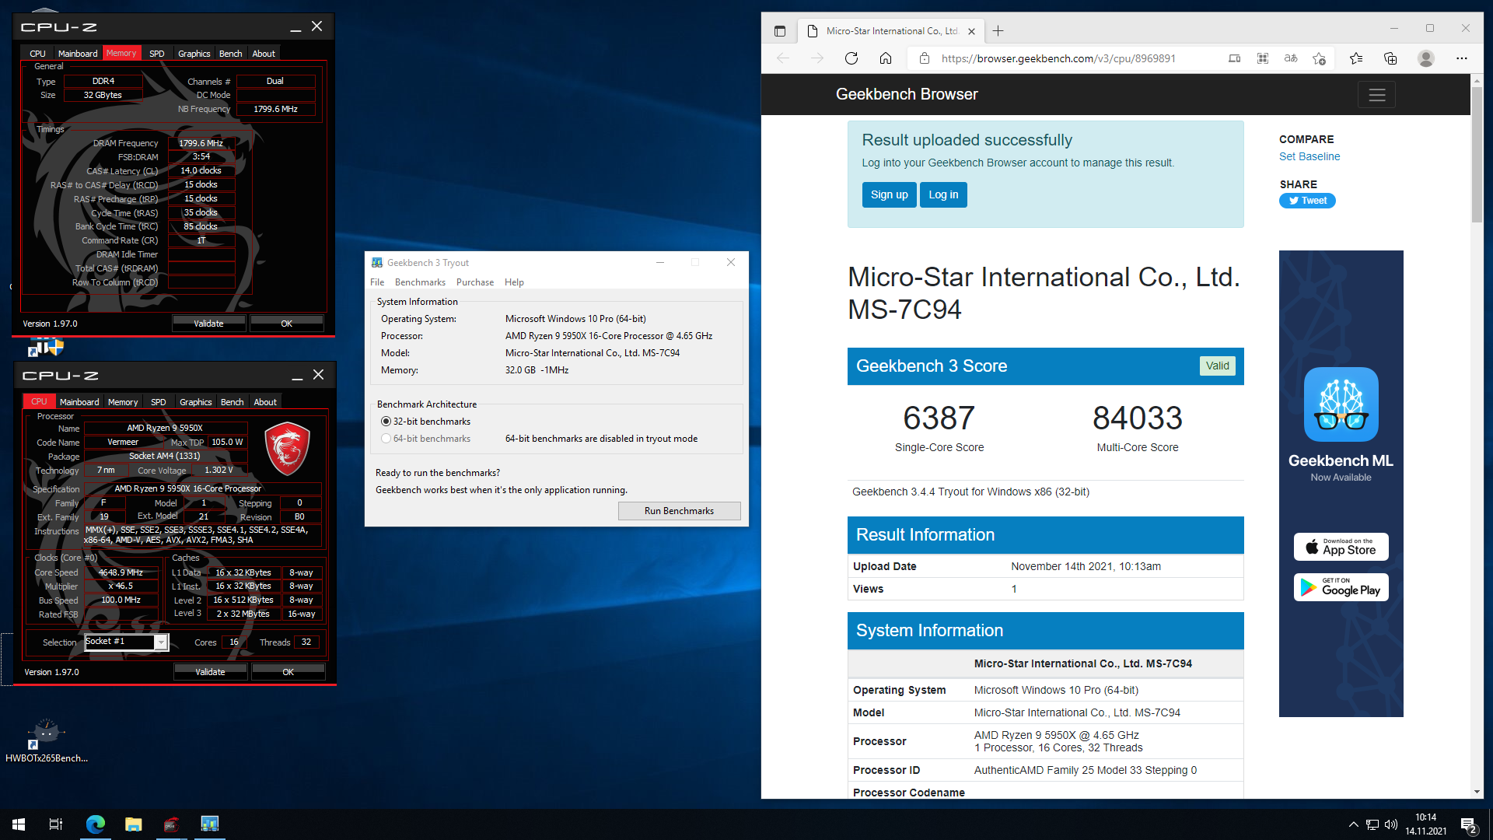This screenshot has height=840, width=1493.
Task: Switch to Memory tab in bottom CPU-Z window
Action: 123,402
